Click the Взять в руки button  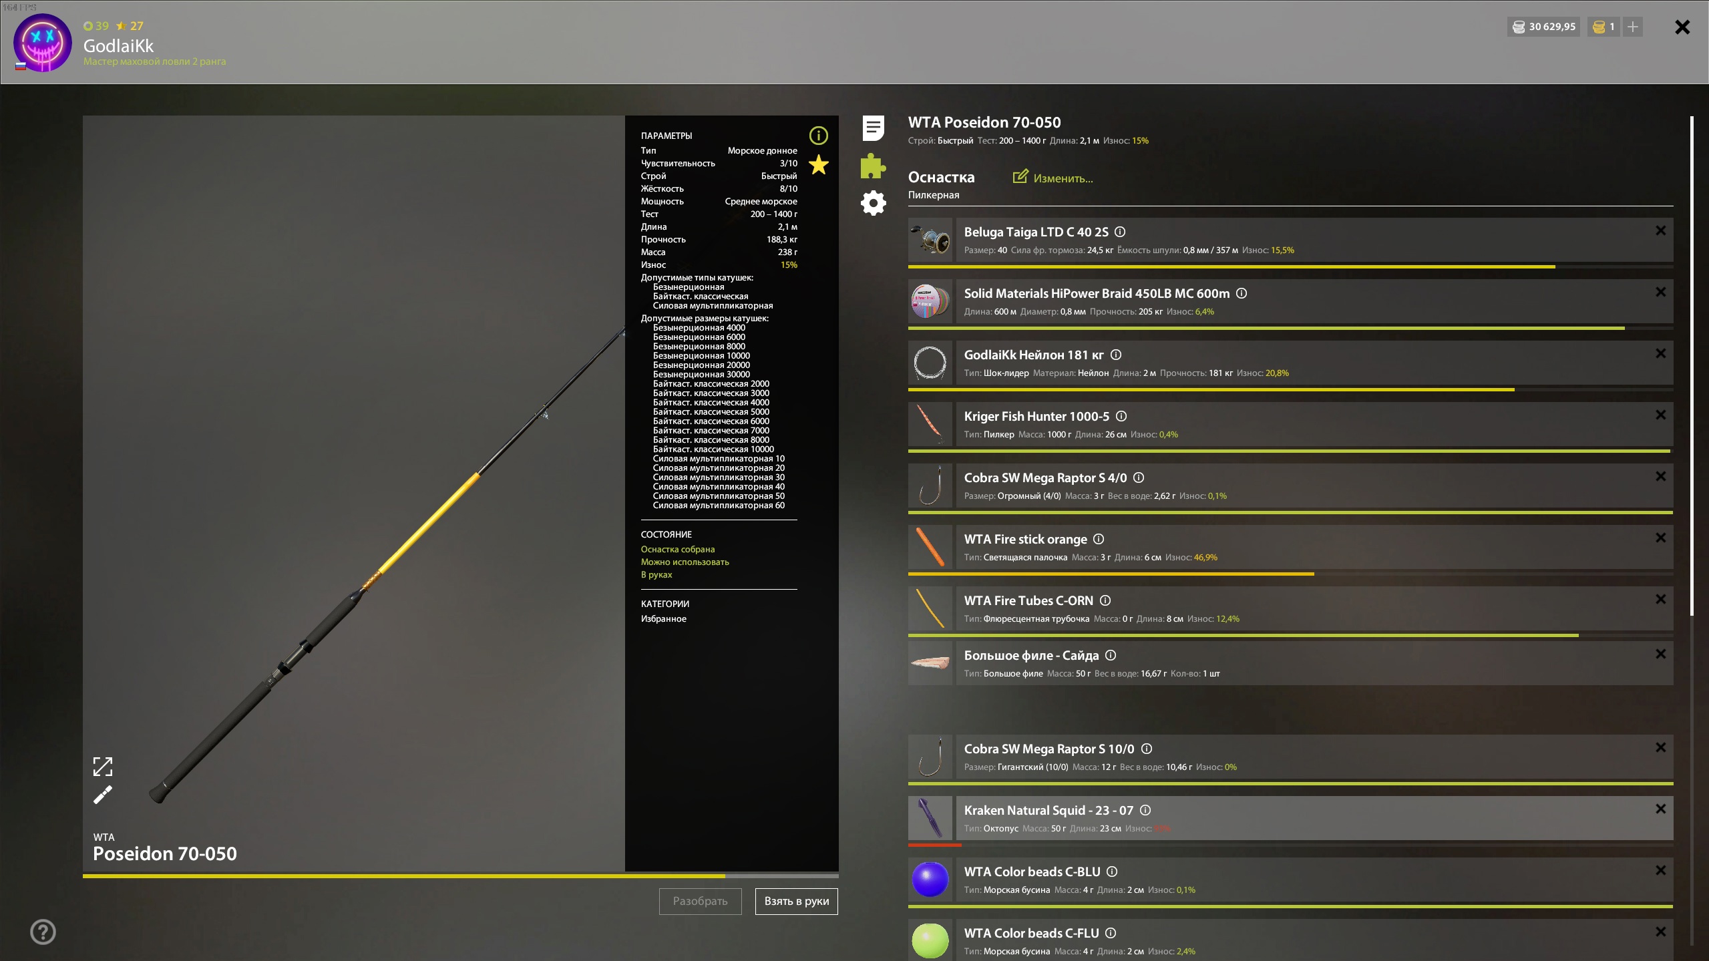tap(796, 901)
